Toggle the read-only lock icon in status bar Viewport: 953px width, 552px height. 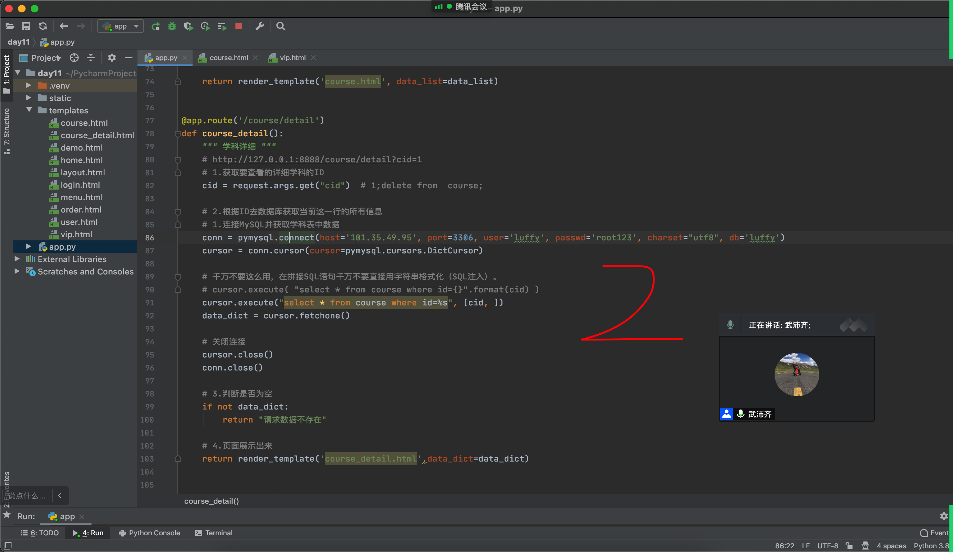click(x=849, y=545)
